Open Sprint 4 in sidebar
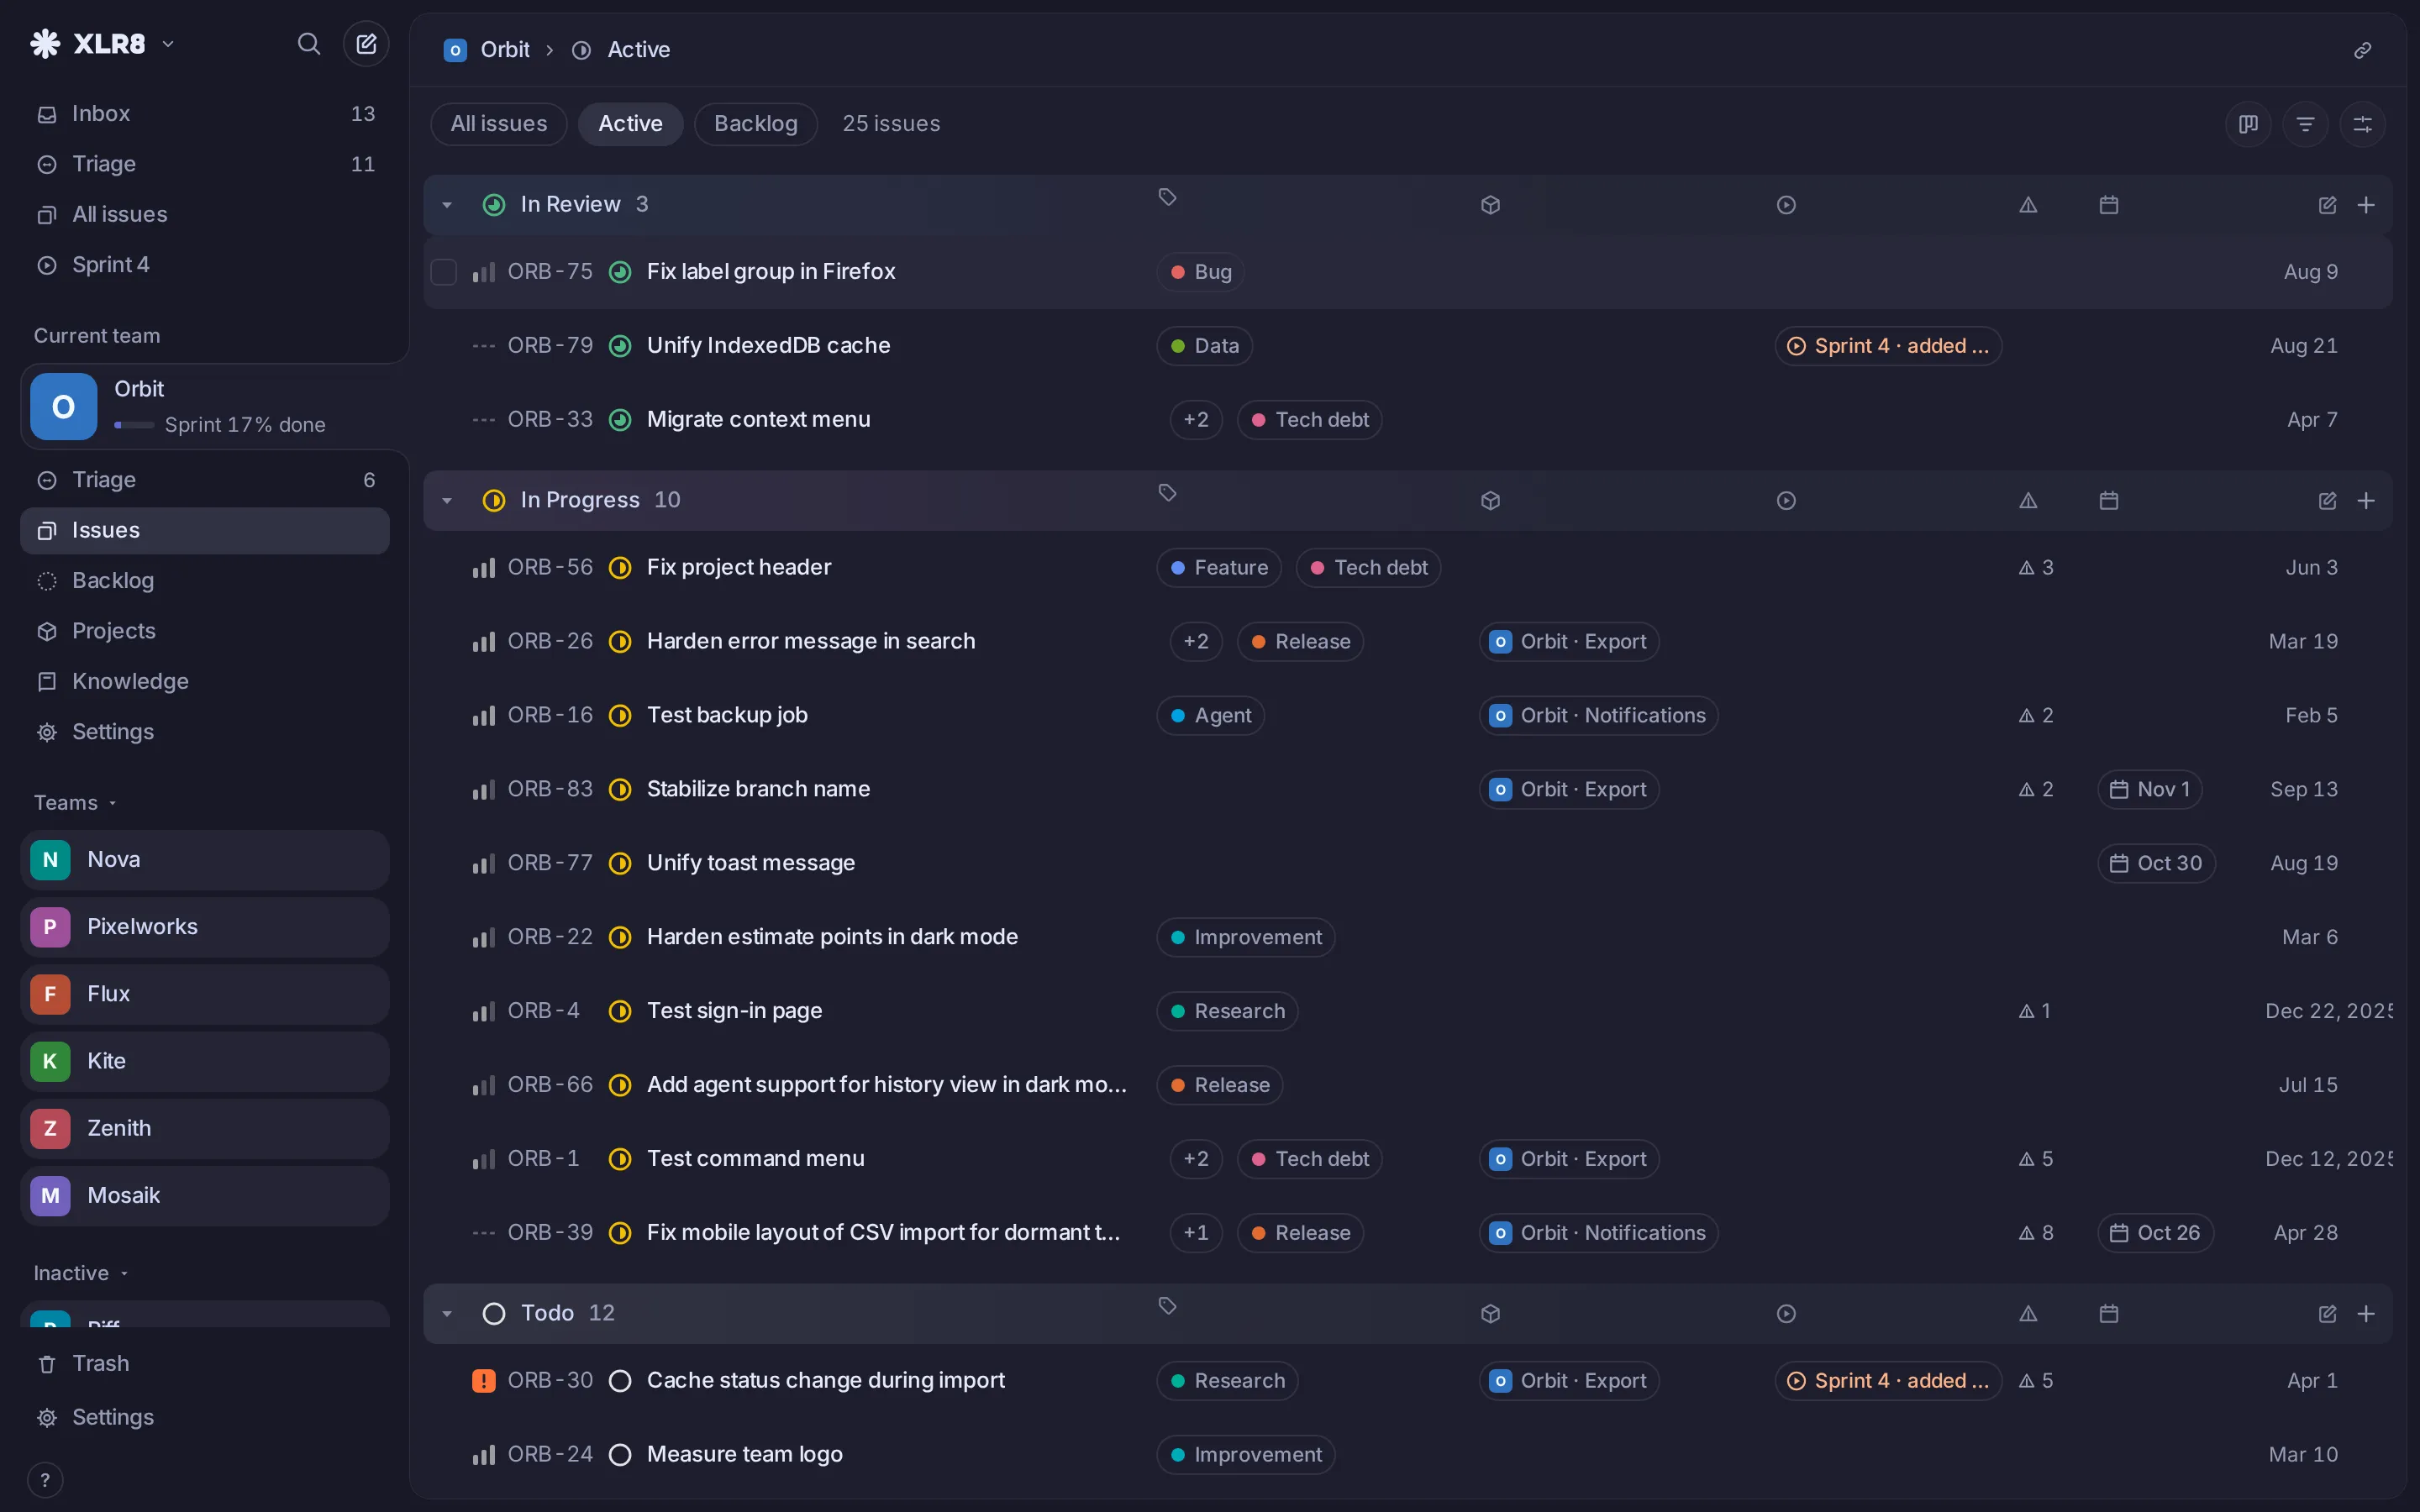2420x1512 pixels. (205, 265)
